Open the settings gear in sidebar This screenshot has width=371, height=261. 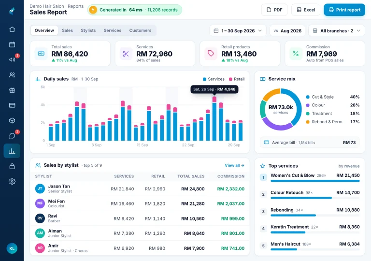pos(12,181)
